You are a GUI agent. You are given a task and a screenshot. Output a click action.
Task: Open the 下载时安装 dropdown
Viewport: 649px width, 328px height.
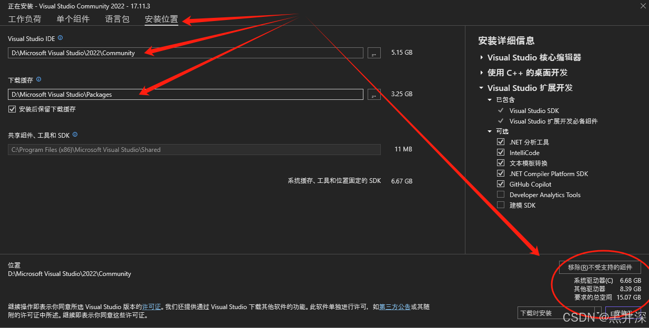tap(597, 313)
